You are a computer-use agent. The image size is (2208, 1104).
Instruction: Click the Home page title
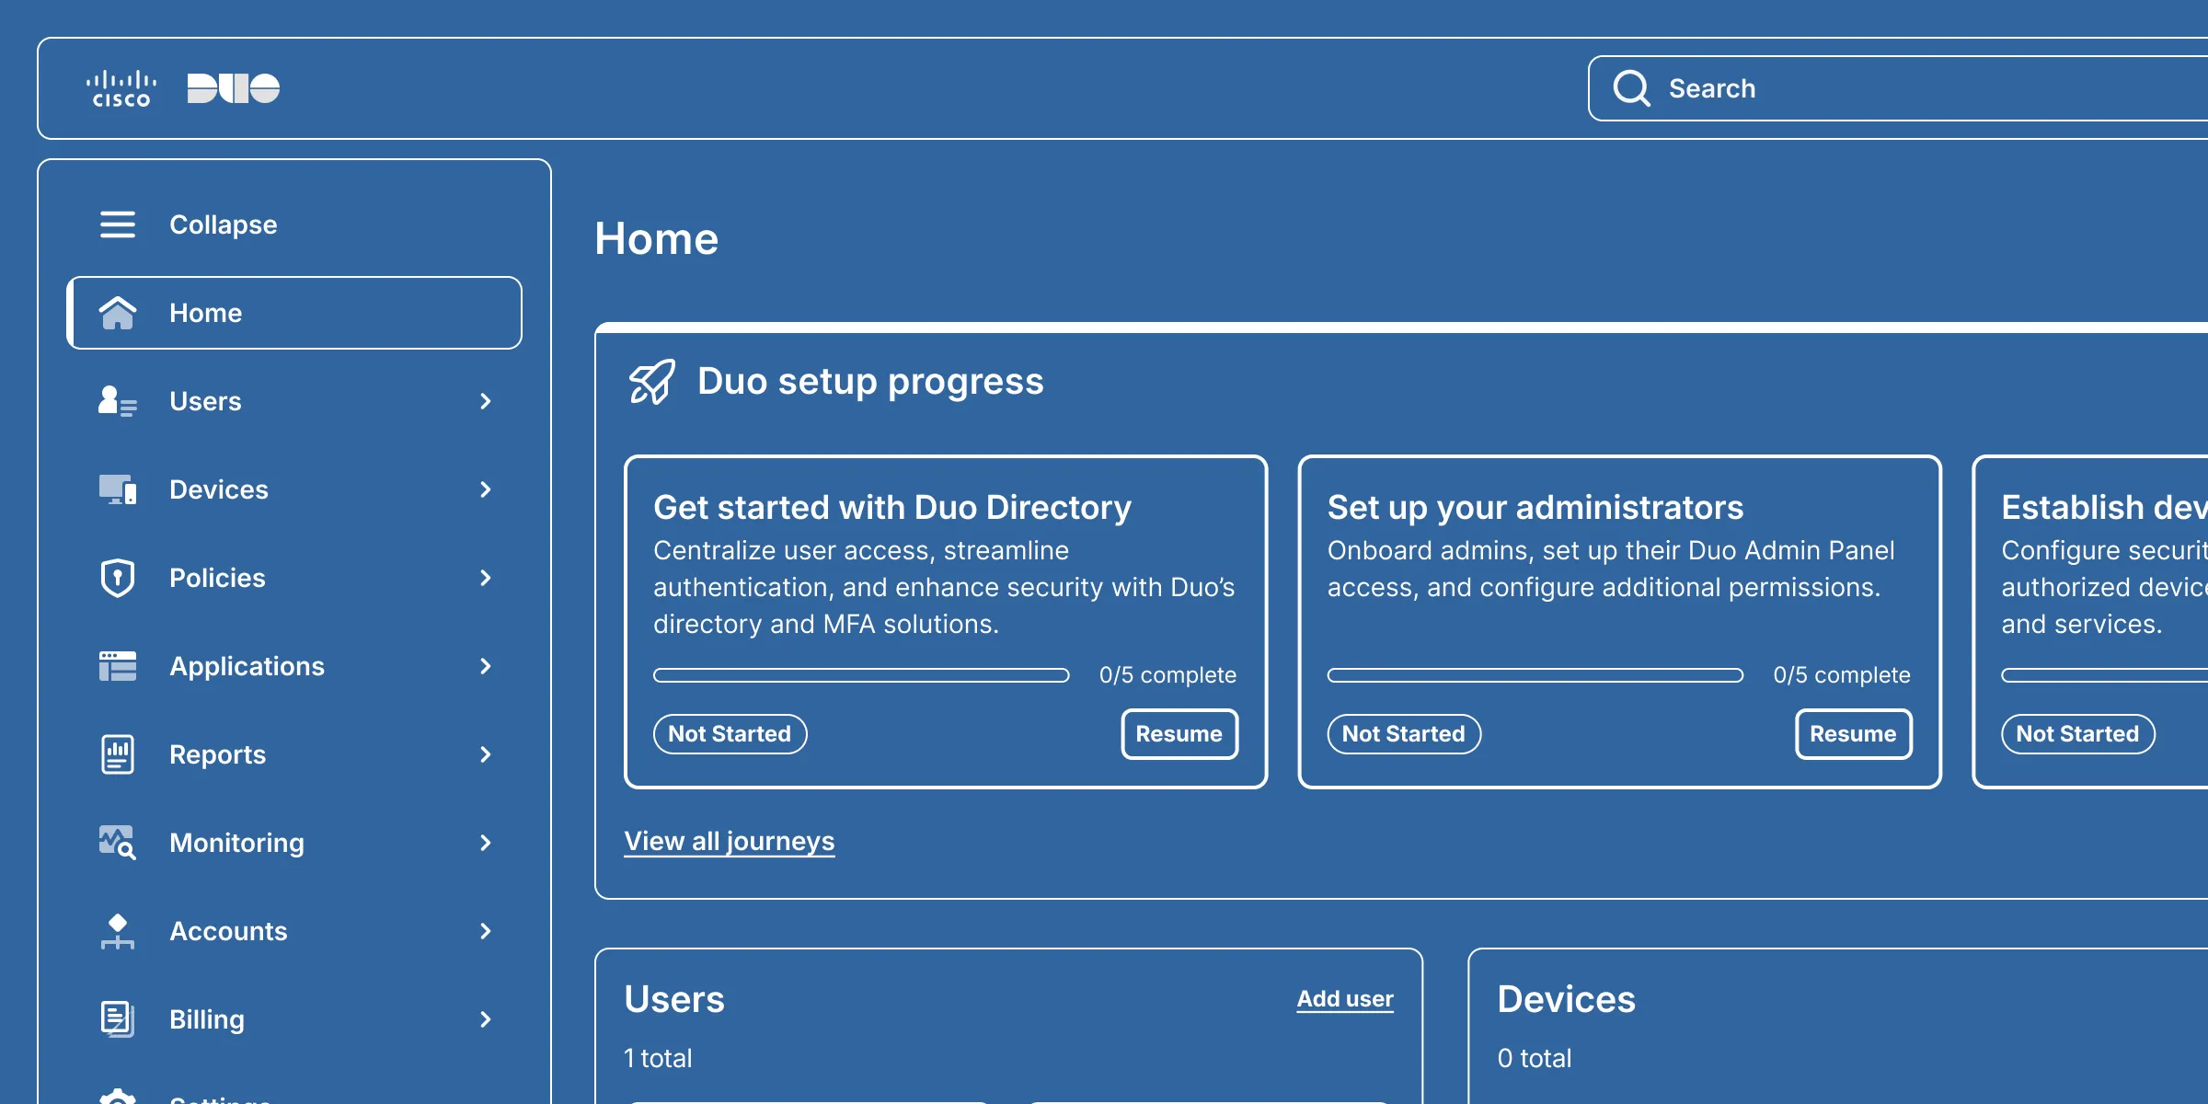(x=656, y=239)
